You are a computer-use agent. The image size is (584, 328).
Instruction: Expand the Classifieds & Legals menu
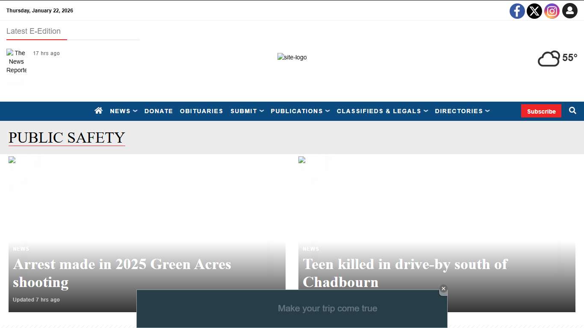[382, 111]
